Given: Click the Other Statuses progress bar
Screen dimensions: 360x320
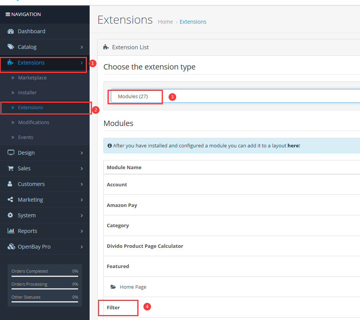Looking at the screenshot, I should (45, 302).
